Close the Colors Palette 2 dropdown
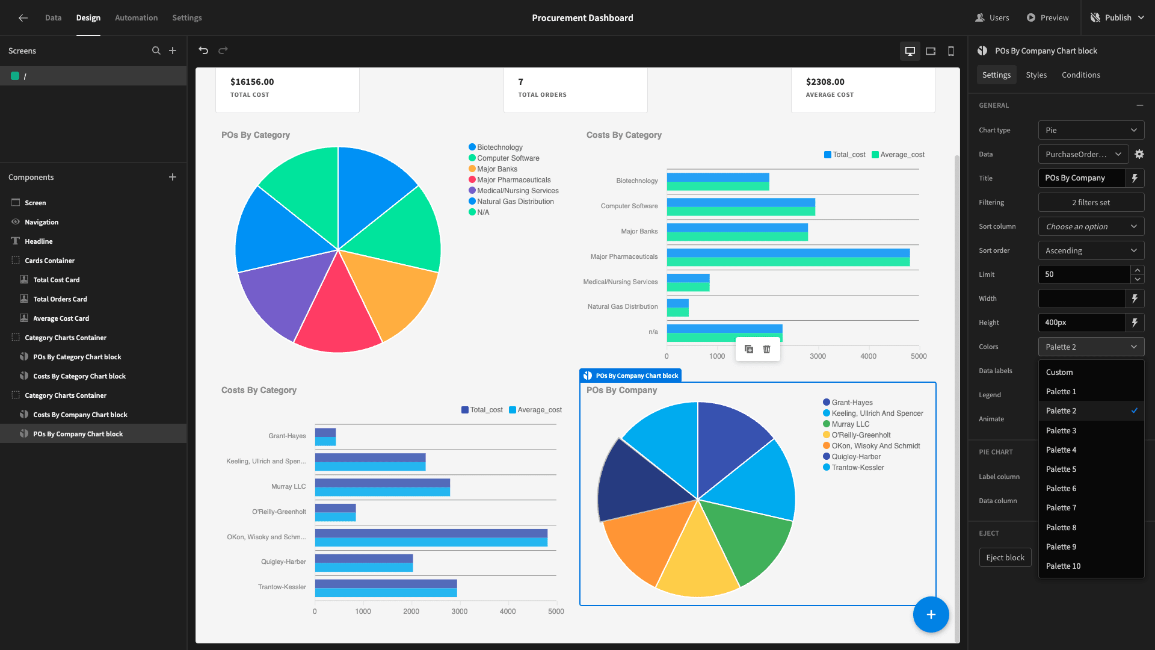Viewport: 1155px width, 650px height. tap(1091, 347)
